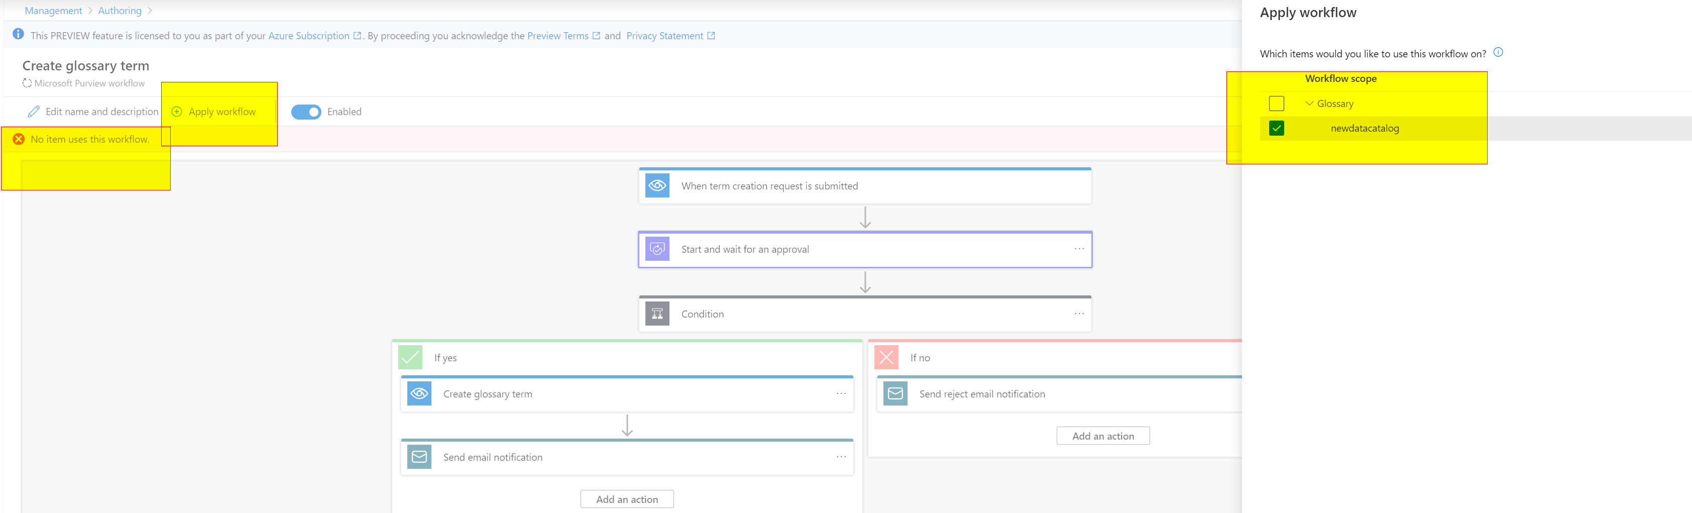Screen dimensions: 1692x513
Task: Click the 'Apply workflow' panel heading
Action: click(1308, 13)
